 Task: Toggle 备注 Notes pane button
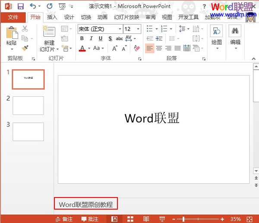tap(64, 219)
